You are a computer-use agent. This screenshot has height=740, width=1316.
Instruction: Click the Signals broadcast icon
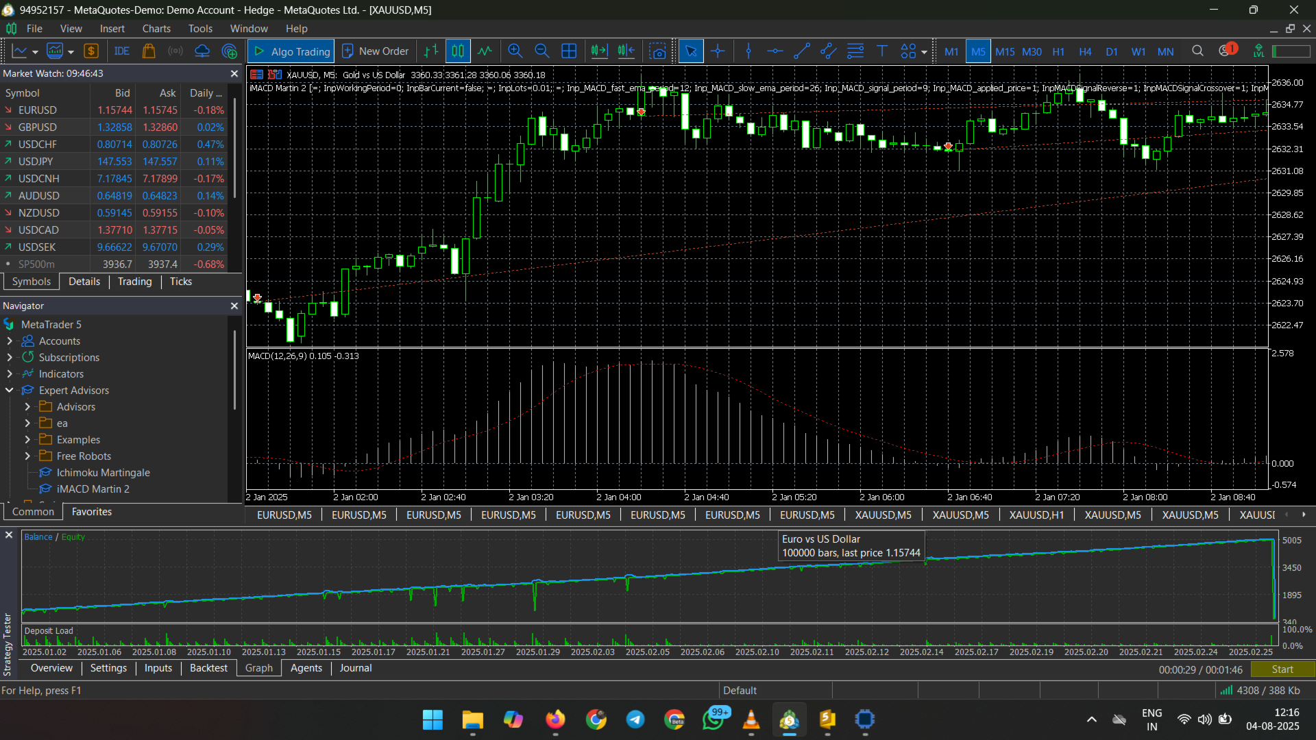point(175,51)
